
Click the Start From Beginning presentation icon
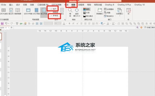(17, 24)
